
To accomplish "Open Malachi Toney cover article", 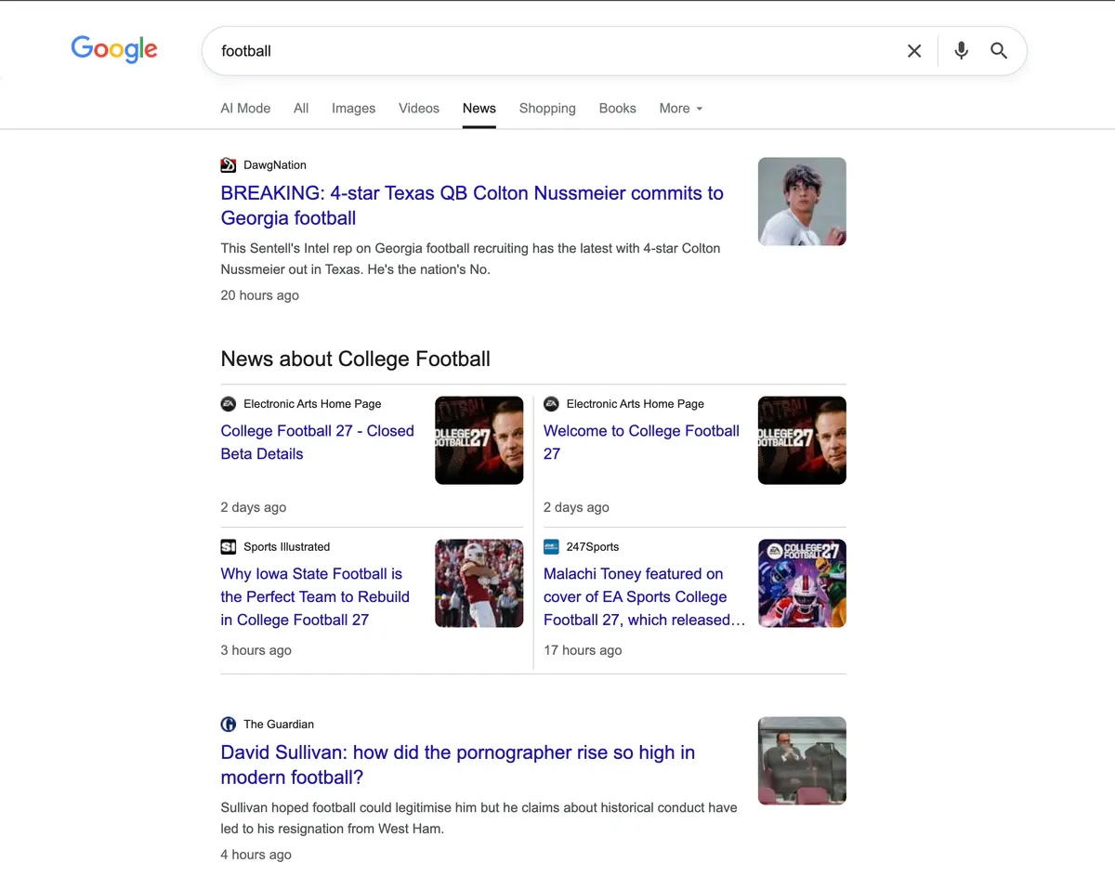I will coord(644,596).
